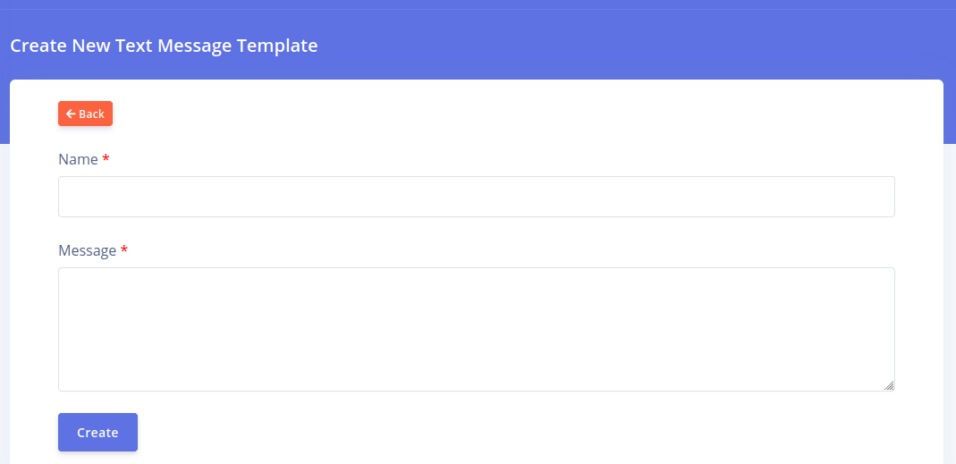Click the bottom-right corner grip of Message box
The width and height of the screenshot is (956, 464).
coord(889,385)
